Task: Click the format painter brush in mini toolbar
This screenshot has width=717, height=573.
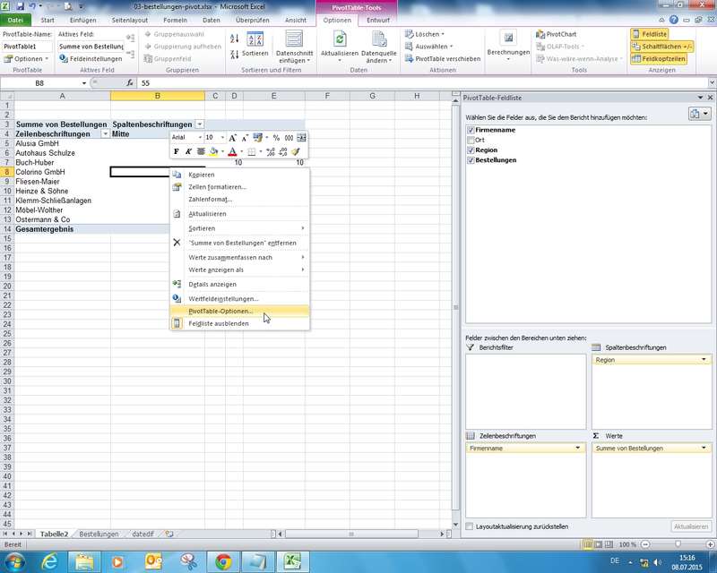Action: pyautogui.click(x=296, y=152)
